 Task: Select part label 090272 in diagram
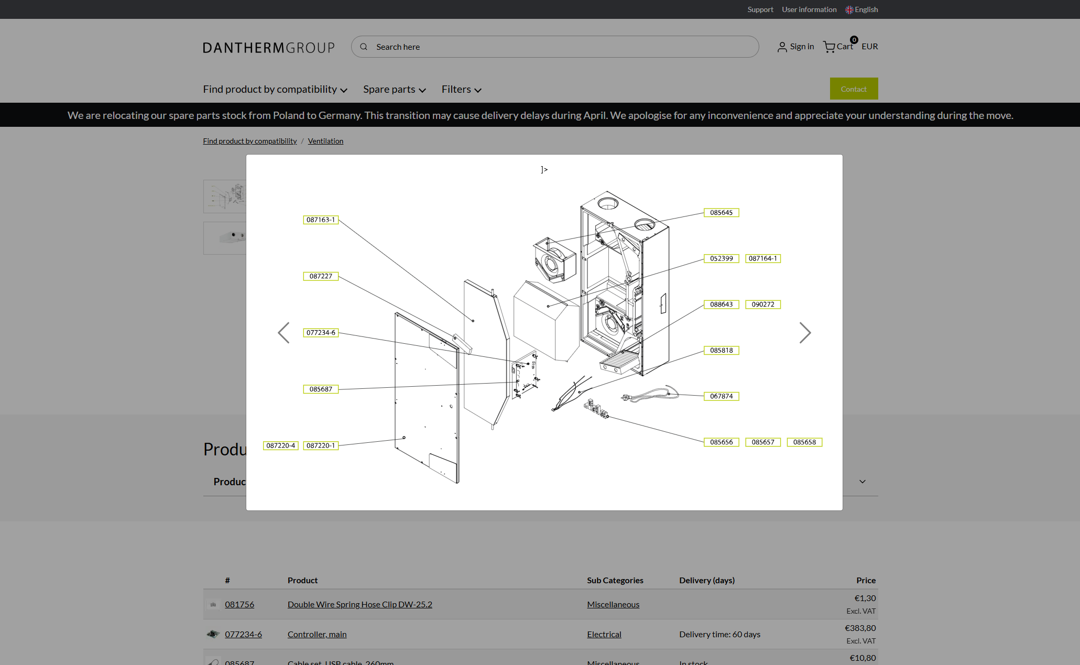(x=763, y=304)
